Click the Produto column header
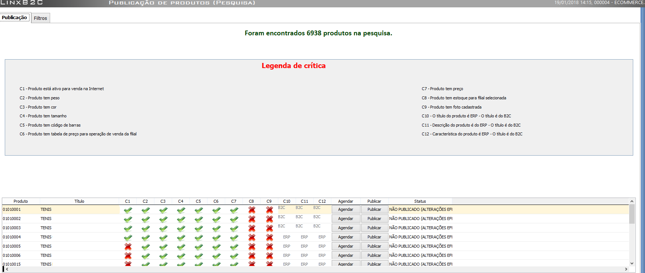Screen dimensions: 645x273 [x=21, y=201]
